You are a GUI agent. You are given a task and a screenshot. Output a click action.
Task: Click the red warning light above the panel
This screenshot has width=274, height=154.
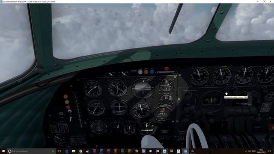167,68
